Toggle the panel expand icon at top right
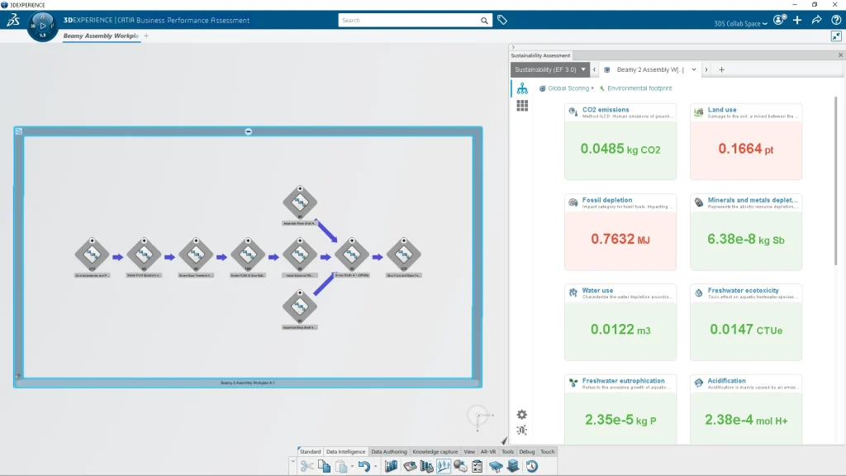 [836, 36]
